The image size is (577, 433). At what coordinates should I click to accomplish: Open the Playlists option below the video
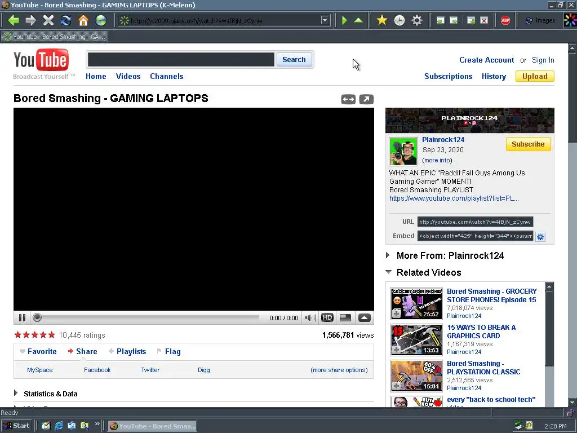(x=127, y=351)
